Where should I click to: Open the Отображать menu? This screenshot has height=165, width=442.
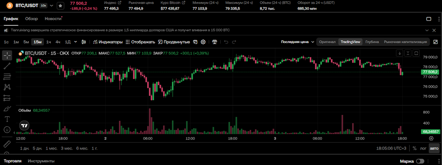point(141,42)
